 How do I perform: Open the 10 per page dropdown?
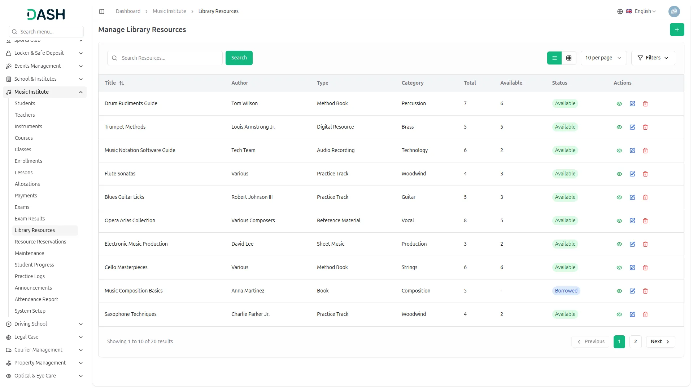(603, 58)
